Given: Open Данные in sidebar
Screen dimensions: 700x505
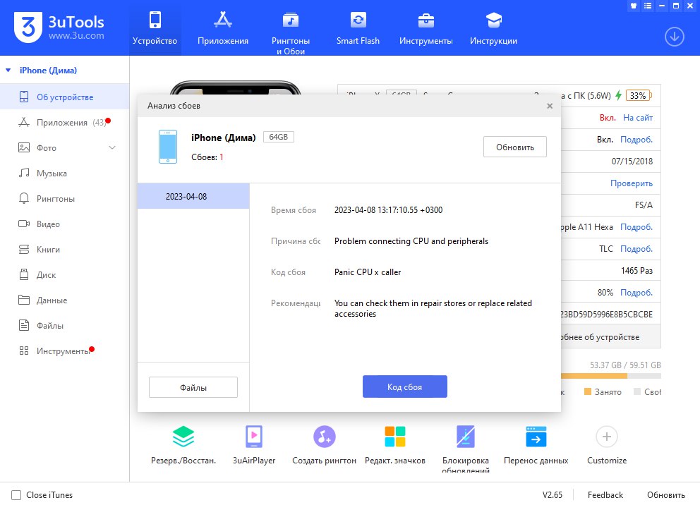Looking at the screenshot, I should (65, 300).
